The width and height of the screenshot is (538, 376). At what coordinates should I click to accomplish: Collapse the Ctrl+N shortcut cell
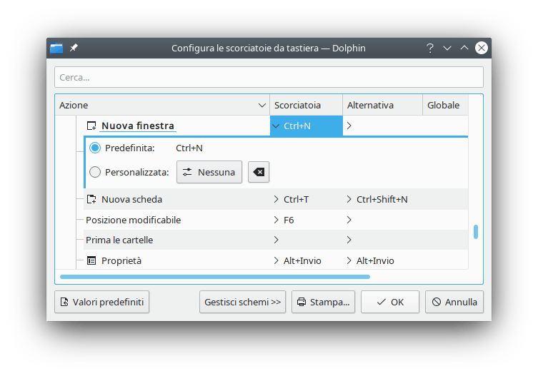pos(301,126)
